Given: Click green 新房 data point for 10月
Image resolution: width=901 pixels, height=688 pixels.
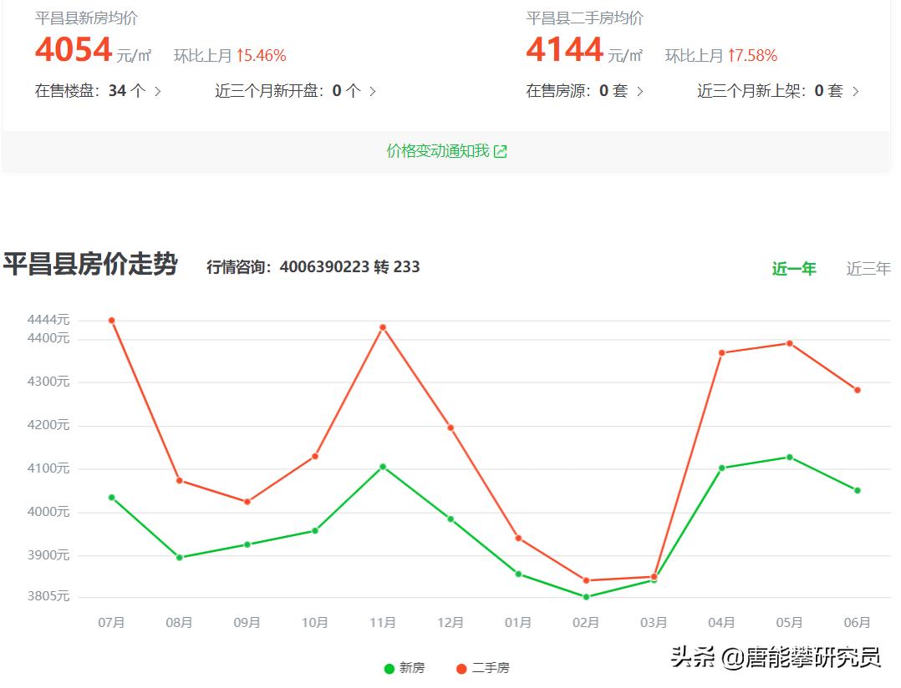Looking at the screenshot, I should point(315,531).
